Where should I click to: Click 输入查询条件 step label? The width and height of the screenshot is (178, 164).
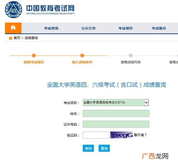click(x=82, y=62)
